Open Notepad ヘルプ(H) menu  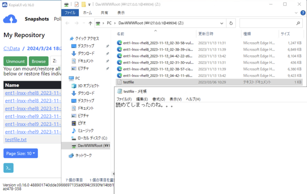(x=193, y=99)
